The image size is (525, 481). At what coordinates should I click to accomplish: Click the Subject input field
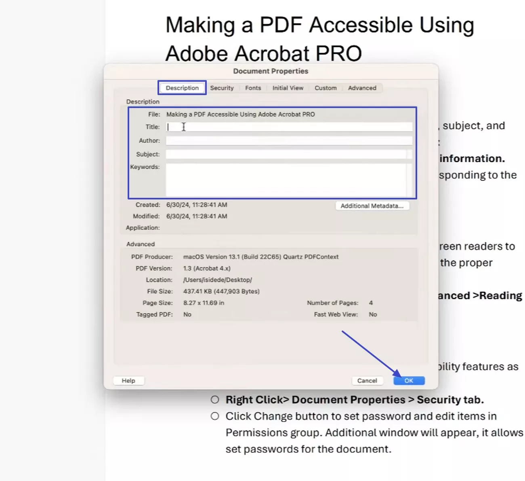(283, 154)
